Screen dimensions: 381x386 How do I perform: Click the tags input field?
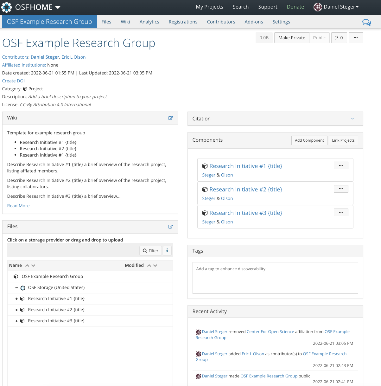click(x=275, y=278)
